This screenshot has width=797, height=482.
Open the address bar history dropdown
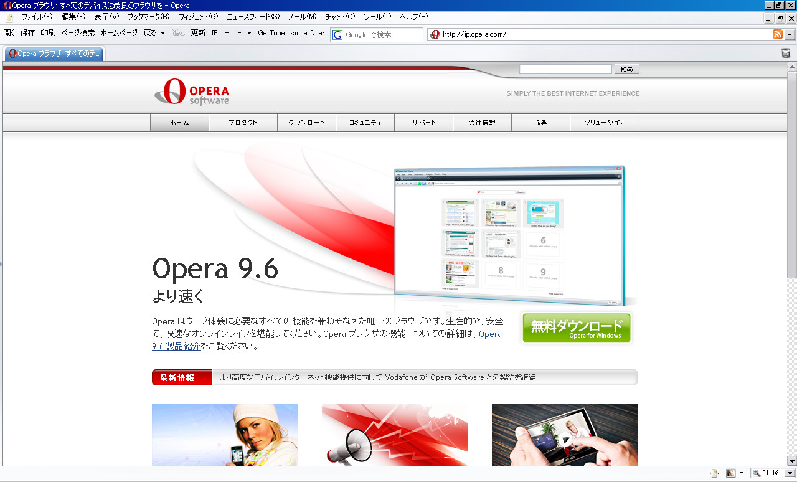(x=790, y=34)
